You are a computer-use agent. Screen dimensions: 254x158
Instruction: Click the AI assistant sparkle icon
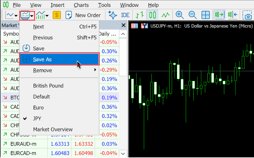click(x=112, y=15)
